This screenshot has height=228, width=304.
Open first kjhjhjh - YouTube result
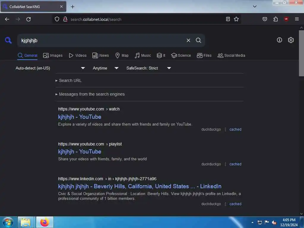point(80,117)
